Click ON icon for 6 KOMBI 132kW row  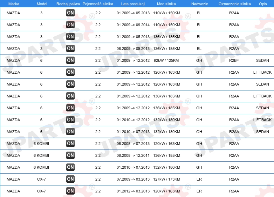pos(70,167)
